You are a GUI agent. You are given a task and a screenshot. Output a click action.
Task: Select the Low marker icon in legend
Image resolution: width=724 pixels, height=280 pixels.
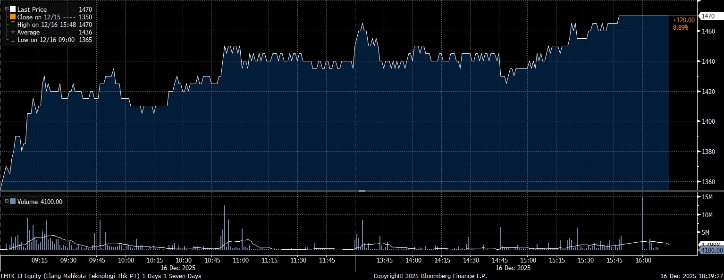point(13,40)
